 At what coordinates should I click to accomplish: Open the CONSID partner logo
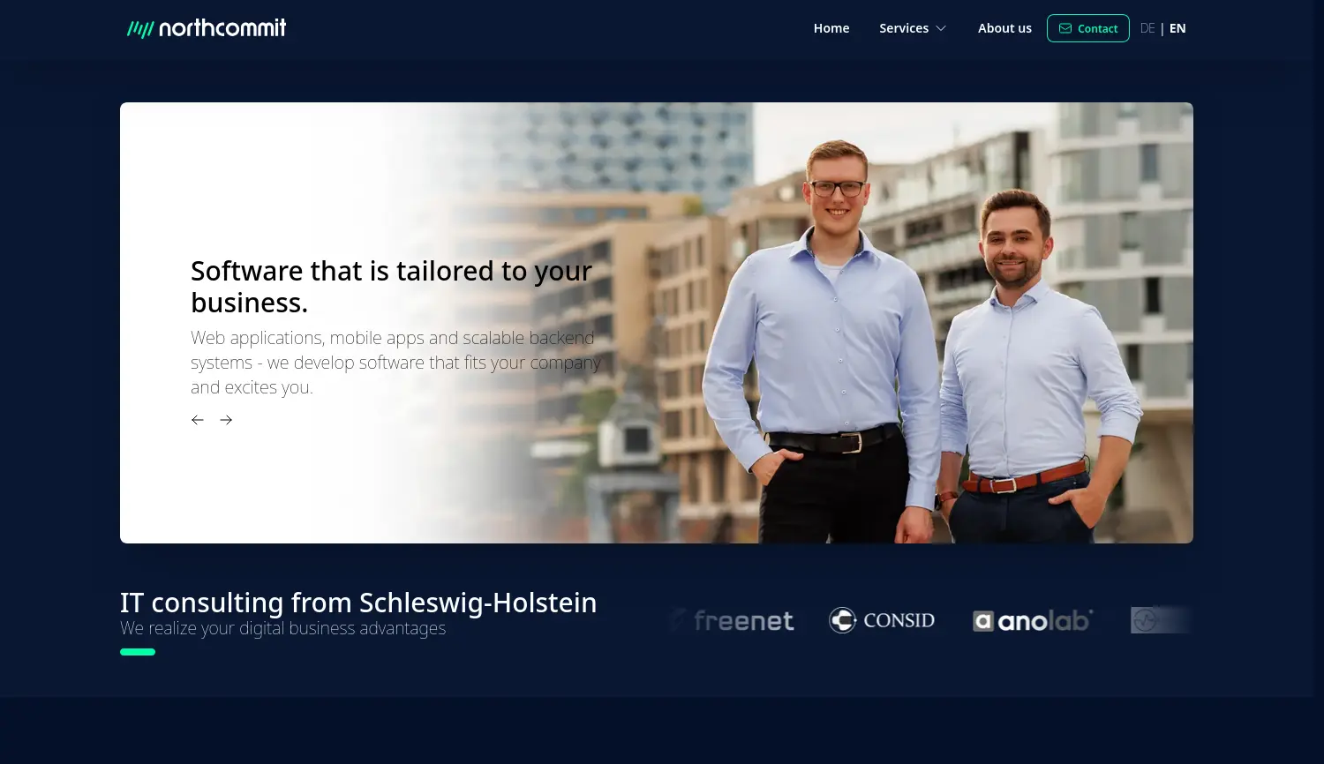tap(882, 620)
